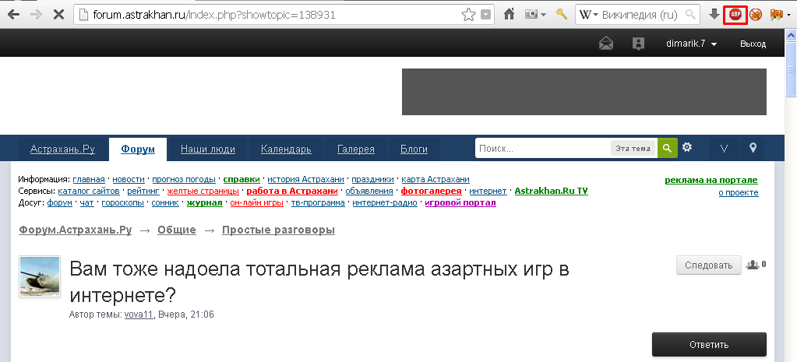The image size is (797, 362).
Task: Click the Выход logout link
Action: pyautogui.click(x=753, y=44)
